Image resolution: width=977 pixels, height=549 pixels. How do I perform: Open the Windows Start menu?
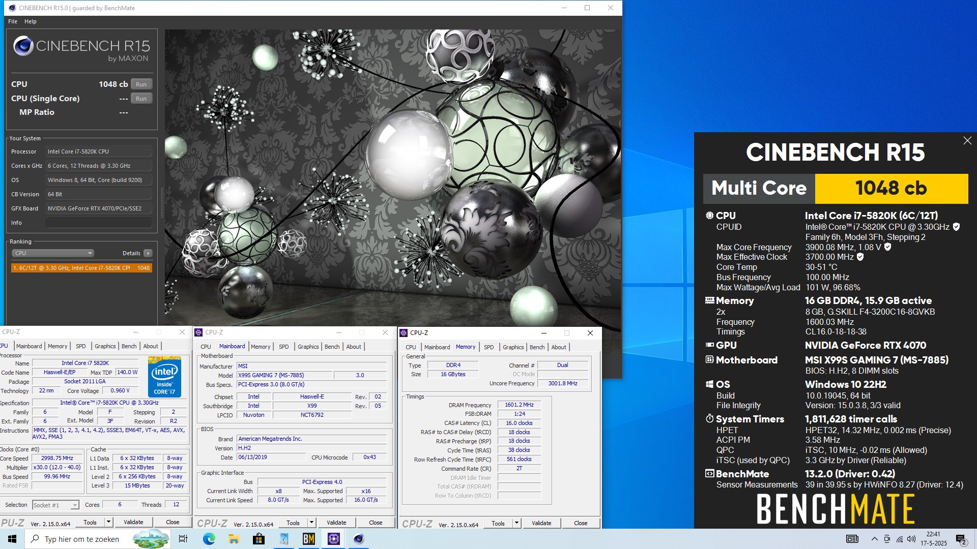12,539
